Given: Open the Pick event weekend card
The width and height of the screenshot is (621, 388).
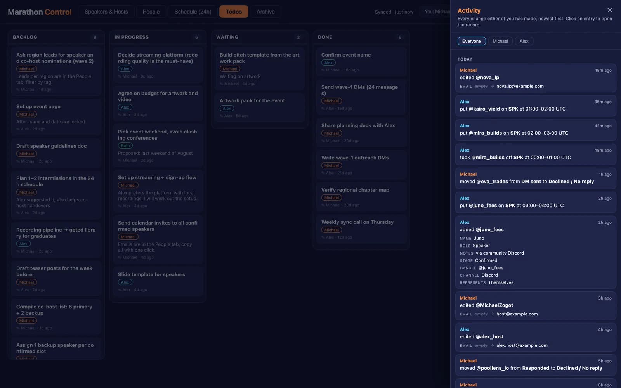Looking at the screenshot, I should tap(158, 145).
